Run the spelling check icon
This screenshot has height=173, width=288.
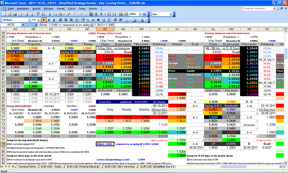[x=38, y=14]
